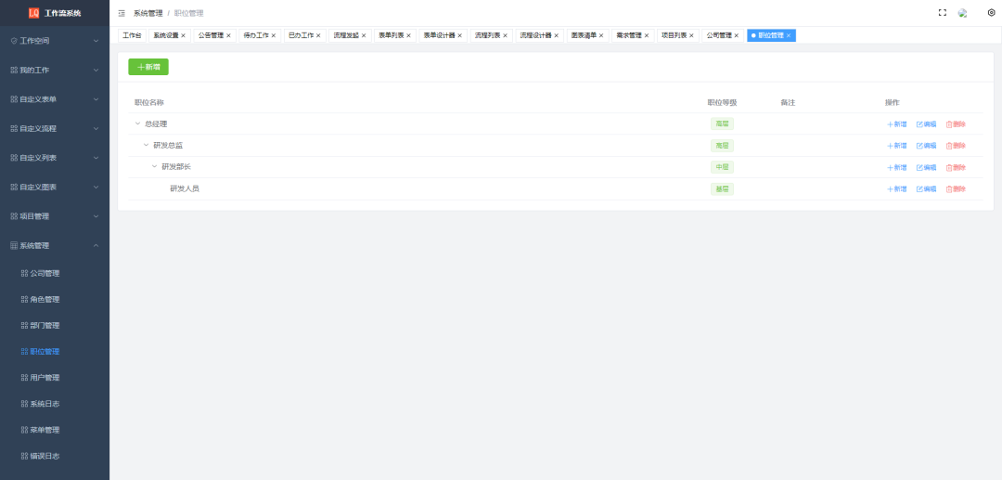The height and width of the screenshot is (480, 1002).
Task: Collapse the 研发总监 tree row
Action: pos(146,146)
